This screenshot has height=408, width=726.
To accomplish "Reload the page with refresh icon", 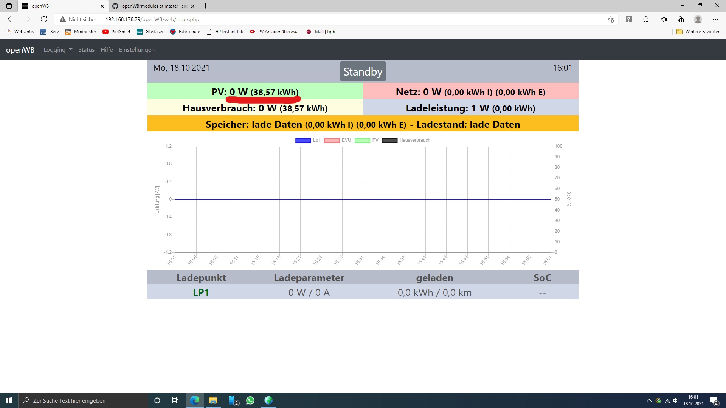I will pyautogui.click(x=44, y=19).
